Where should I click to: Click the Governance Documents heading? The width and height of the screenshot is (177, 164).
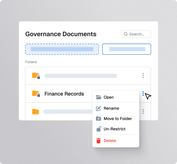click(x=61, y=34)
